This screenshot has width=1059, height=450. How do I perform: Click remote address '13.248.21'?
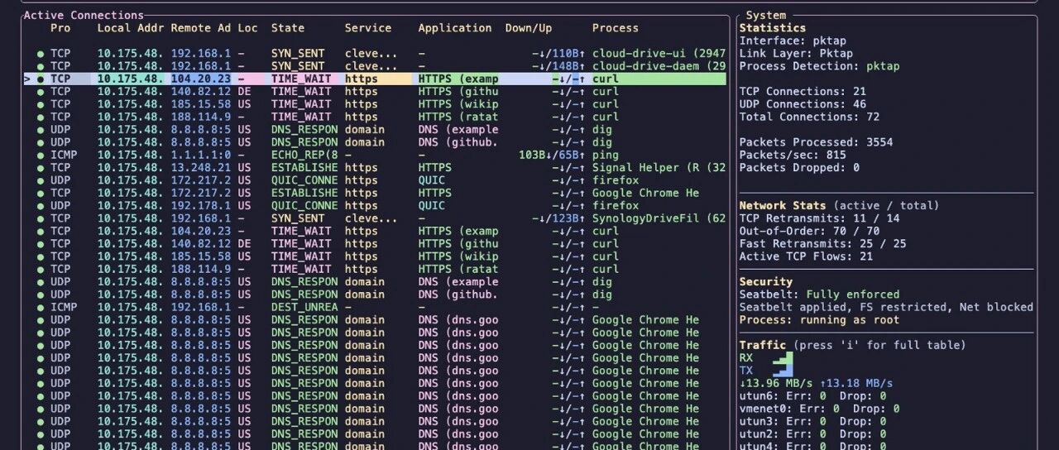coord(201,168)
